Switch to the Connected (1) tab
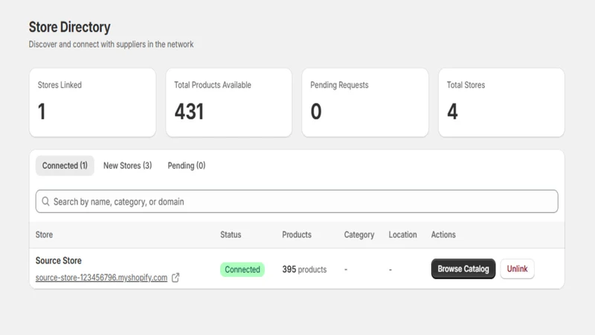This screenshot has height=335, width=595. pyautogui.click(x=65, y=165)
